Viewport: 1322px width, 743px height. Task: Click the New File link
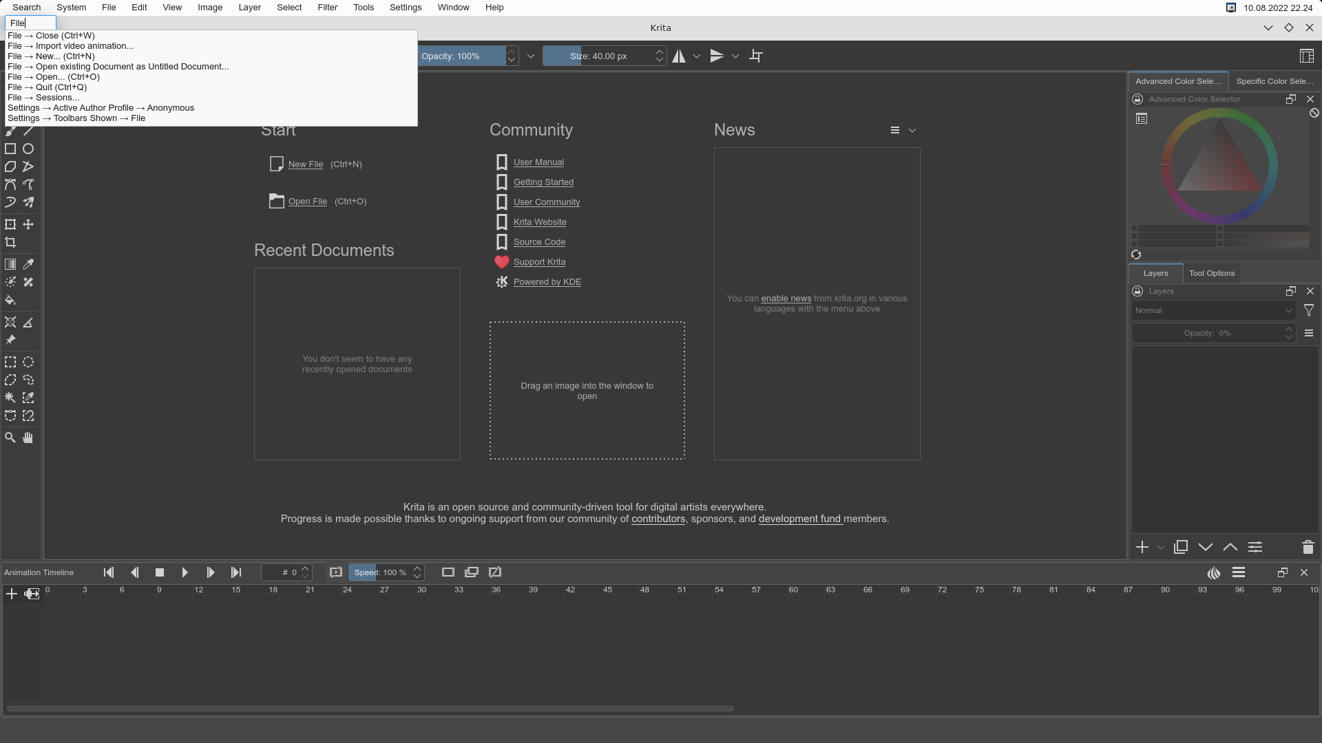(306, 164)
